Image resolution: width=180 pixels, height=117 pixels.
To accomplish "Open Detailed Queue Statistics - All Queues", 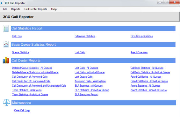I will pyautogui.click(x=32, y=68).
